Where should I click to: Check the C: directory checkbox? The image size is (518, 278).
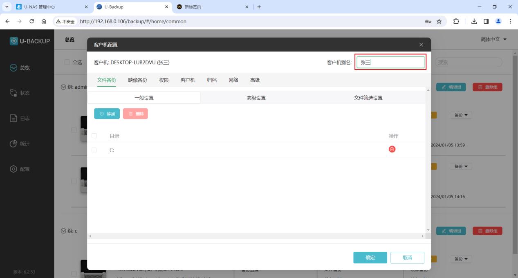[94, 150]
